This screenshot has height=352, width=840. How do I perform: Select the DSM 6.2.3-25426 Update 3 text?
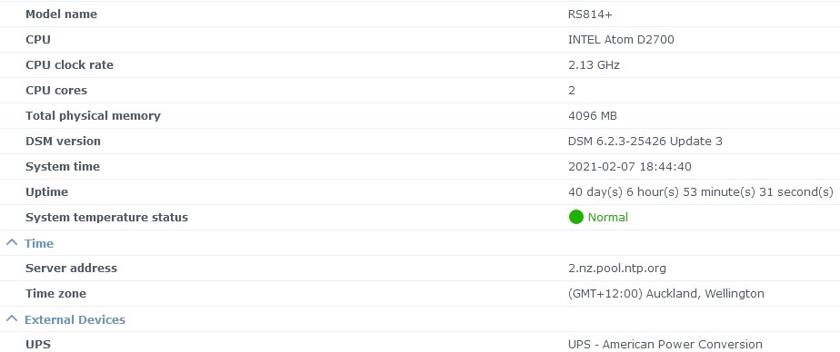pos(645,142)
